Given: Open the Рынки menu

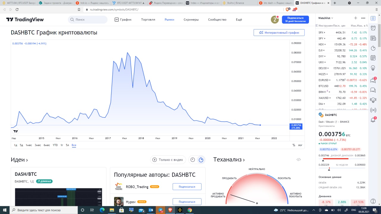Looking at the screenshot, I should click(x=169, y=20).
